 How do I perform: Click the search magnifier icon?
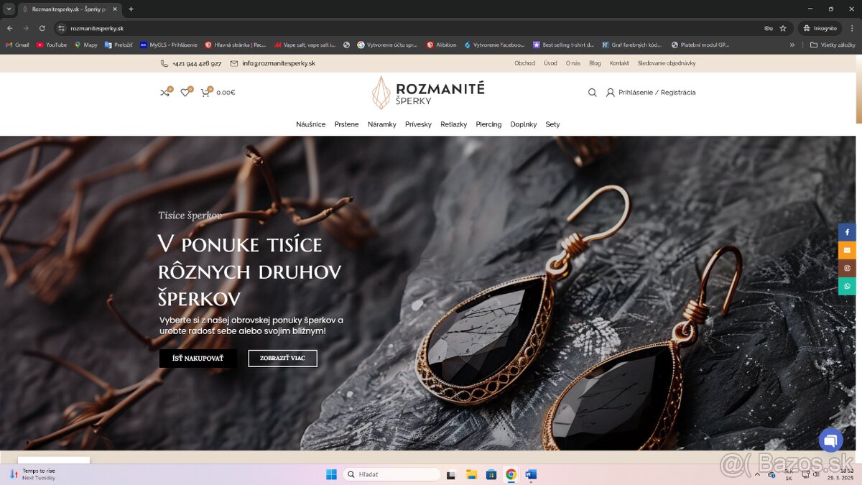pyautogui.click(x=592, y=93)
